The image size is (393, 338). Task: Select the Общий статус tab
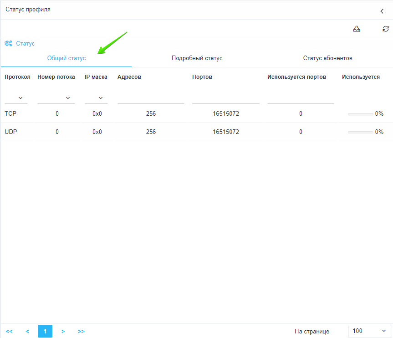(x=66, y=58)
